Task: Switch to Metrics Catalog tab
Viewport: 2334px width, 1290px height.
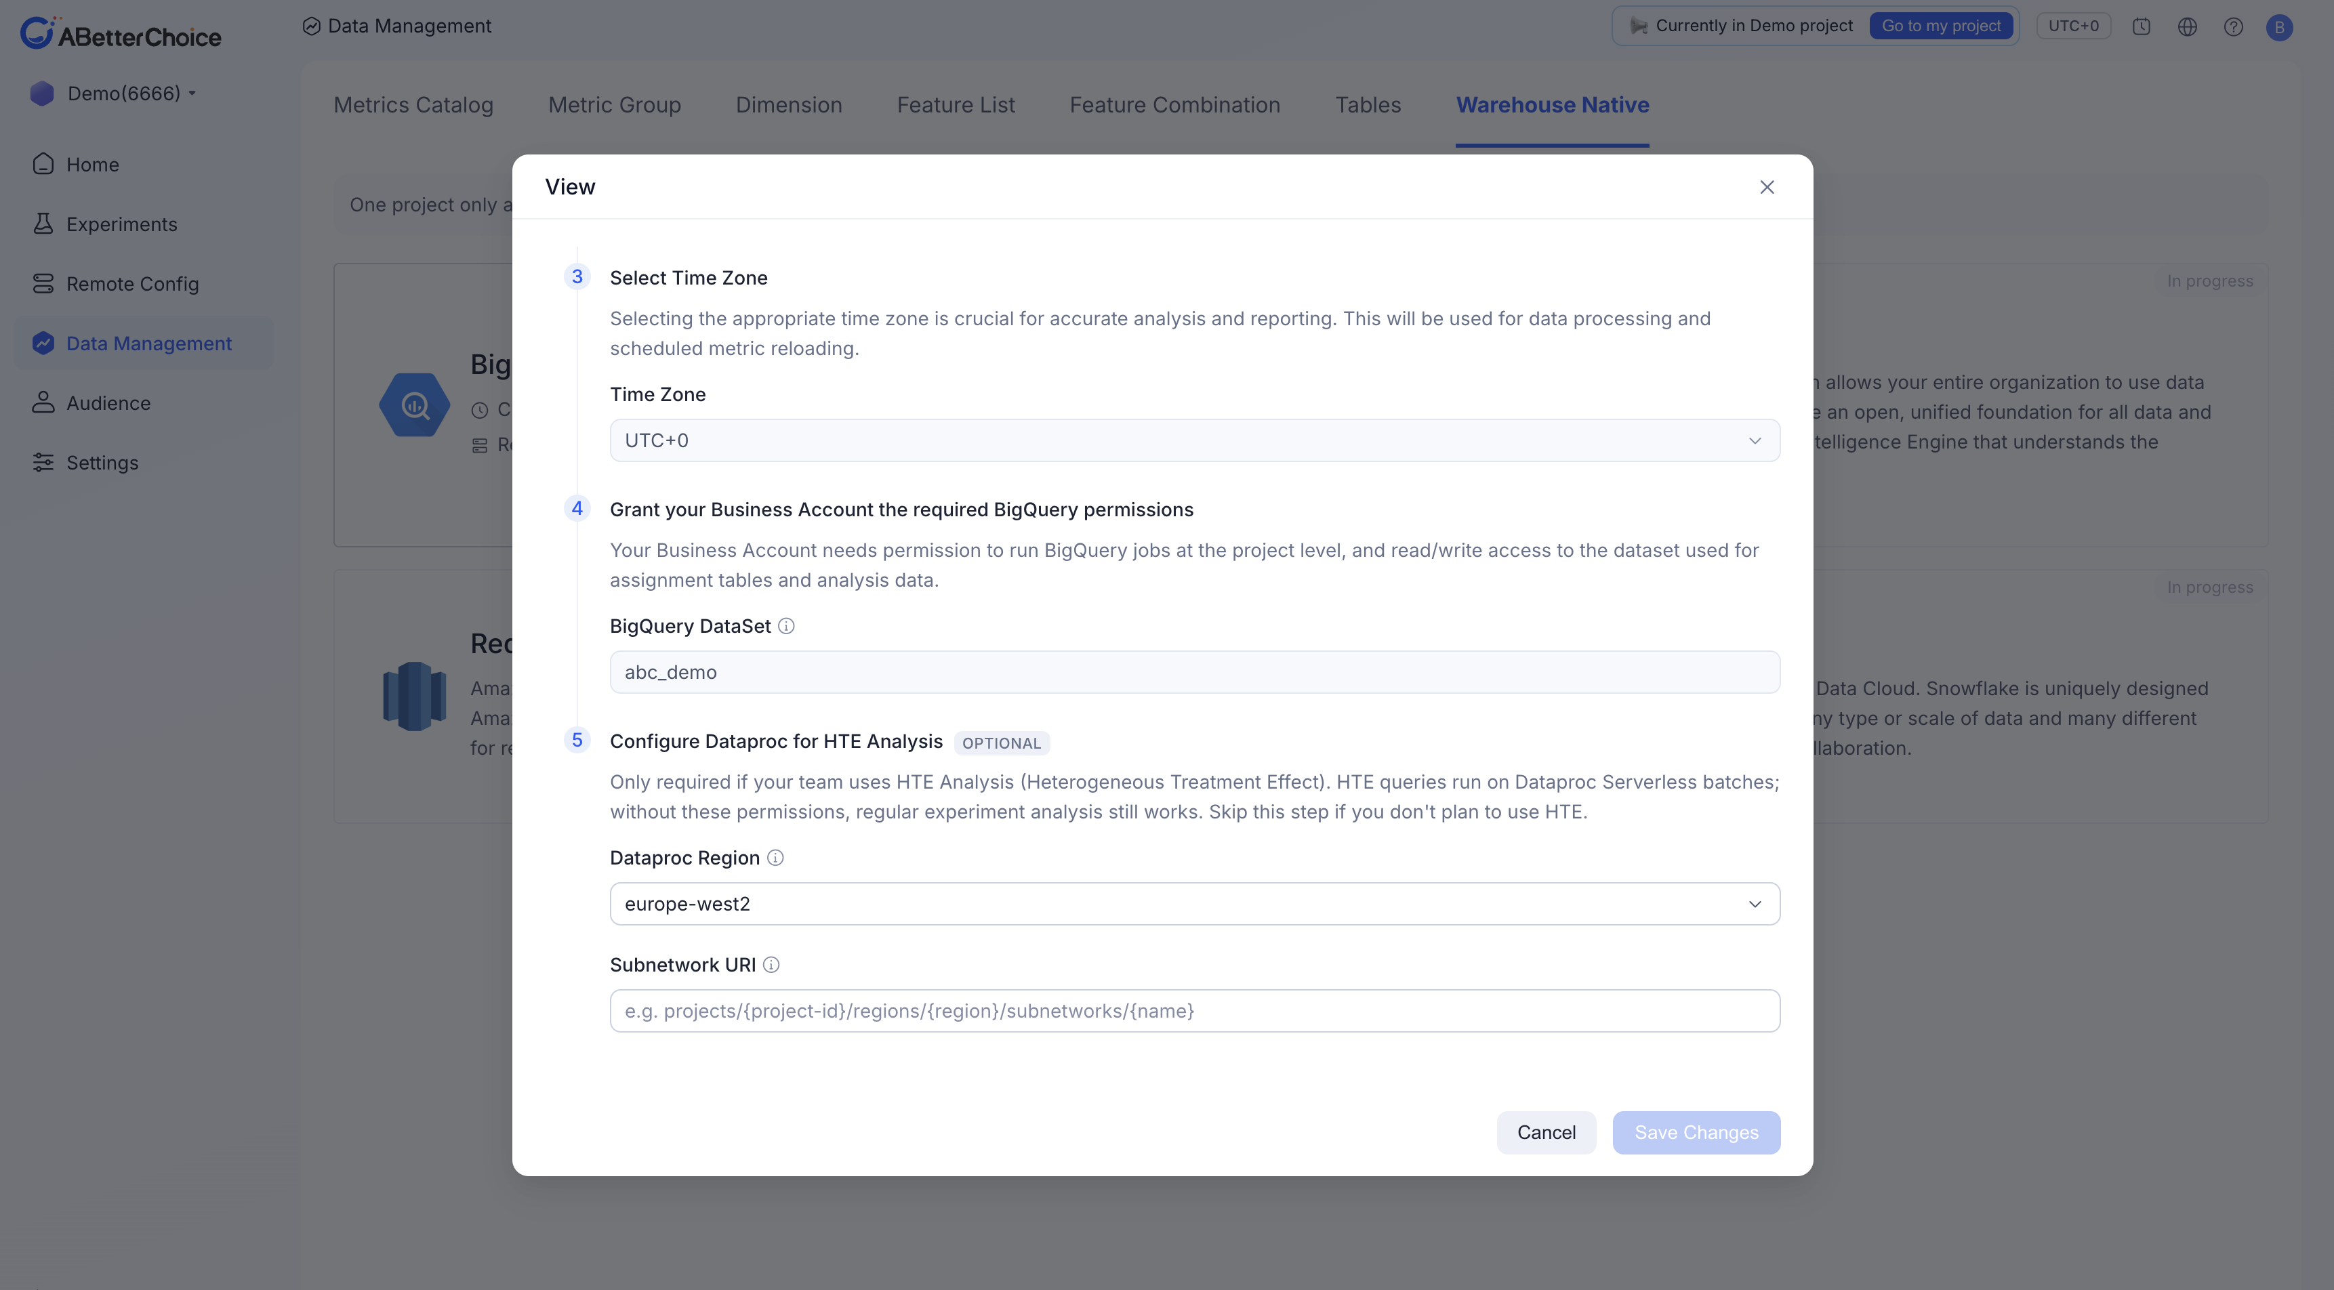Action: click(413, 105)
